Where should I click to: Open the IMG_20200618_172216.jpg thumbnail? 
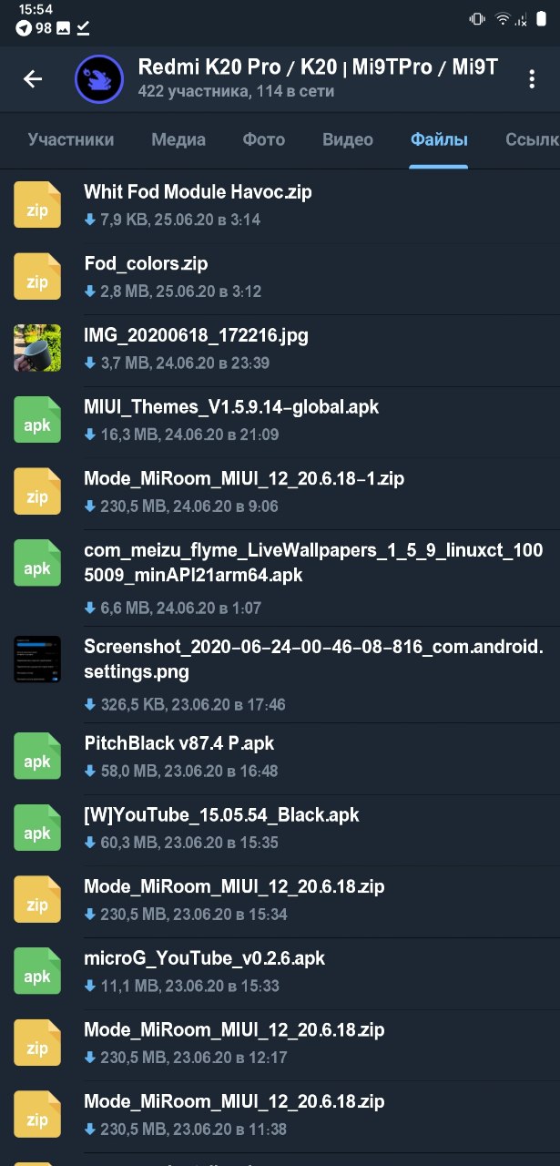click(x=37, y=348)
